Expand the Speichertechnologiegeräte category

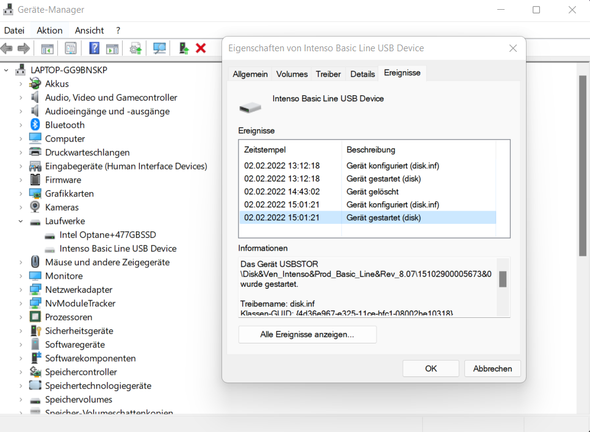click(21, 386)
